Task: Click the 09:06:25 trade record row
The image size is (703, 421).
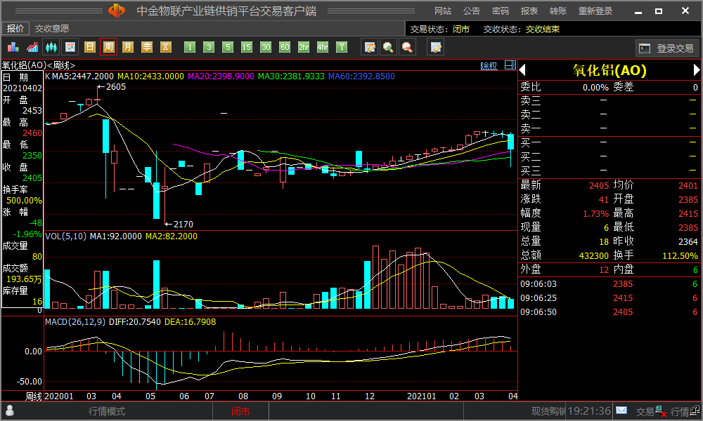Action: 610,298
